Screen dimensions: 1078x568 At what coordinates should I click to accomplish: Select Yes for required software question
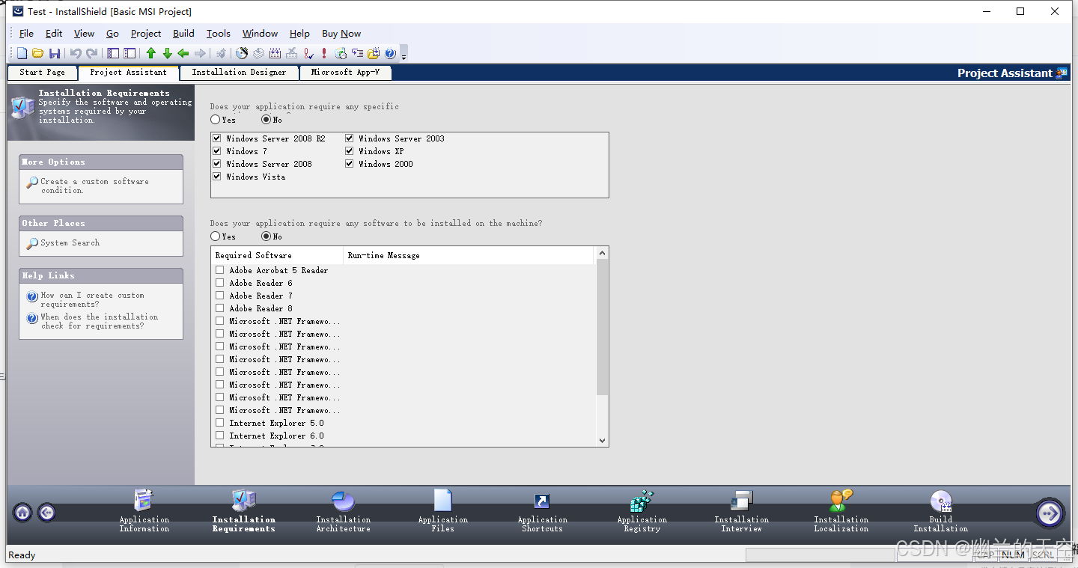tap(216, 236)
